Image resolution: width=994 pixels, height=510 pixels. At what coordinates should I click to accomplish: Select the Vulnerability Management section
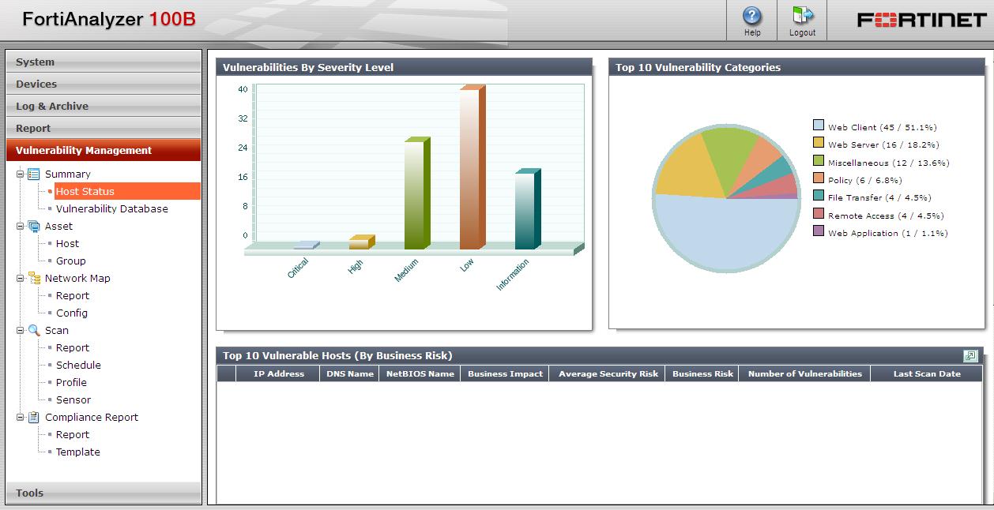tap(104, 150)
